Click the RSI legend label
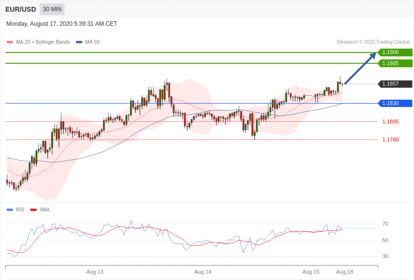This screenshot has width=414, height=280. pos(20,210)
